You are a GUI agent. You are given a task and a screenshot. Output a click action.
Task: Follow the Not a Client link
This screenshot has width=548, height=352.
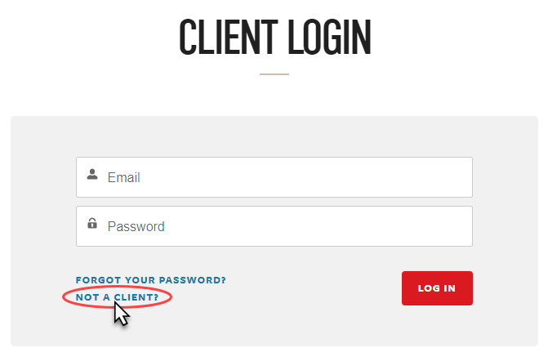click(117, 297)
